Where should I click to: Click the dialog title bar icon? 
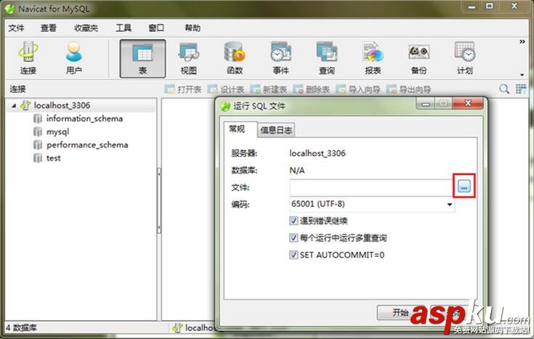click(225, 106)
